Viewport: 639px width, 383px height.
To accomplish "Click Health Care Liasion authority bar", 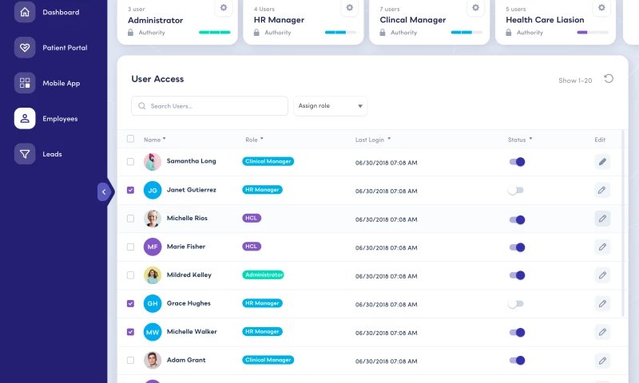I will (x=593, y=32).
